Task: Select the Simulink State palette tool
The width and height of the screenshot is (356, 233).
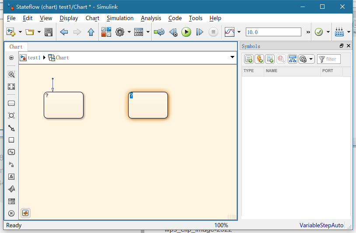Action: pos(11,152)
